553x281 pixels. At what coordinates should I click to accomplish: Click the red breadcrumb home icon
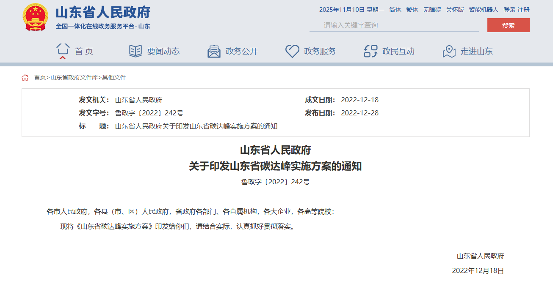click(25, 77)
